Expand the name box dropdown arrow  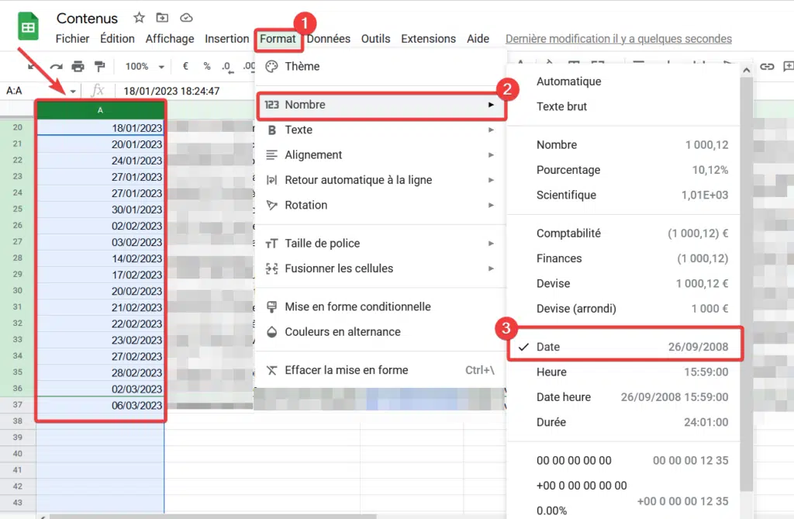[73, 91]
